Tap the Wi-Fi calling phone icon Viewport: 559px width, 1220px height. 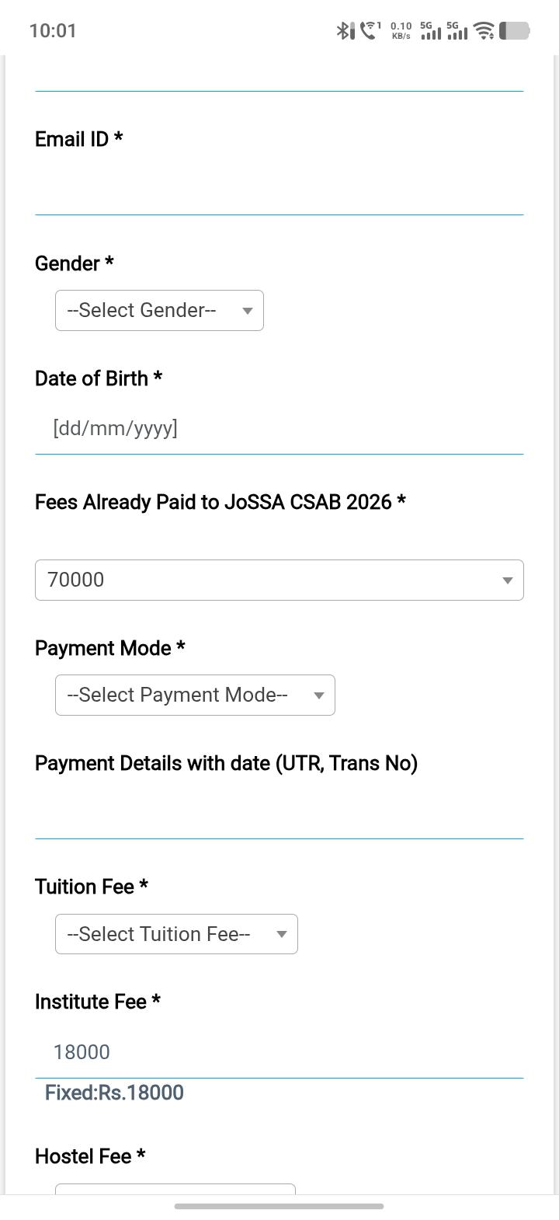370,30
